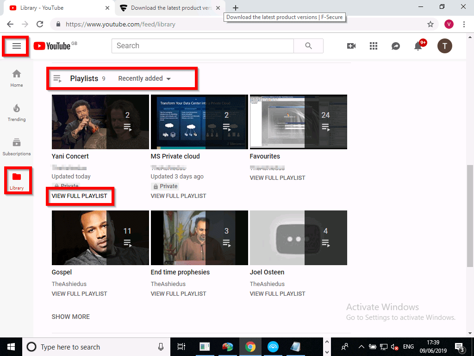View full playlist for End time prophesies
The image size is (474, 356).
(x=178, y=293)
